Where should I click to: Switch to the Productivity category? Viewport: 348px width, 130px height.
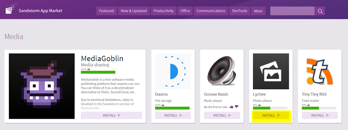(163, 11)
